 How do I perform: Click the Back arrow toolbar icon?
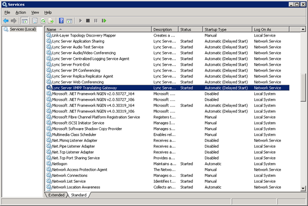pos(6,21)
